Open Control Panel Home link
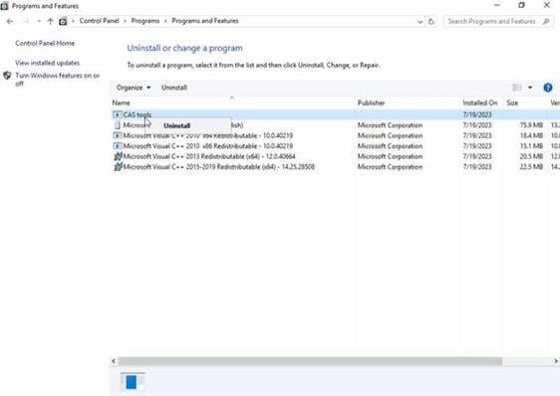 pyautogui.click(x=45, y=43)
